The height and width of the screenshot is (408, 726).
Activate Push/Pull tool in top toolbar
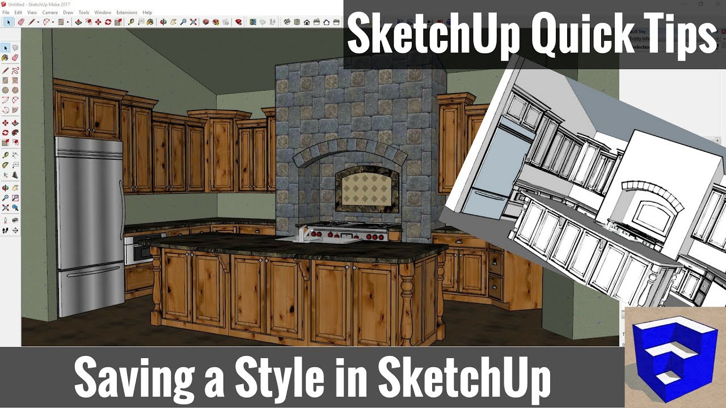[78, 22]
